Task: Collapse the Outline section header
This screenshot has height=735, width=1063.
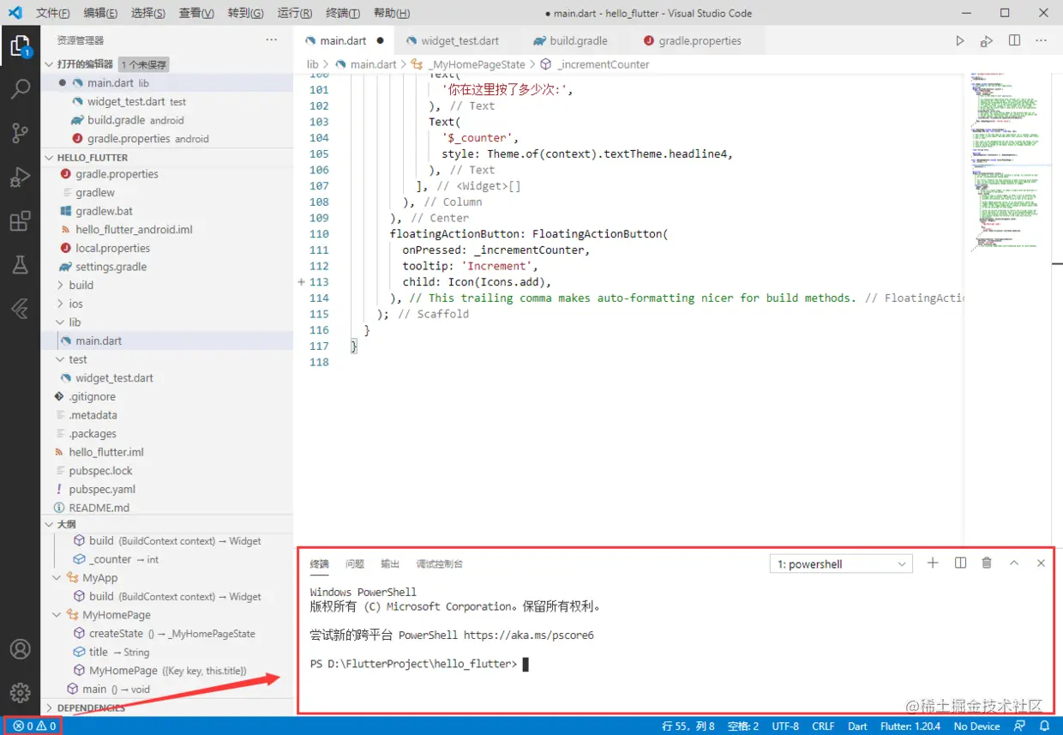Action: tap(49, 524)
